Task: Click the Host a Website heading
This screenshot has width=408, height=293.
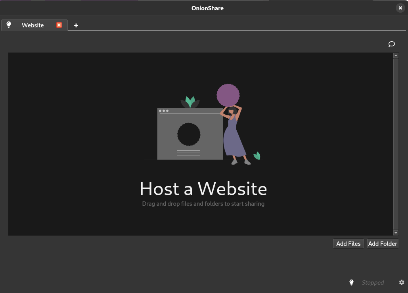Action: 203,189
